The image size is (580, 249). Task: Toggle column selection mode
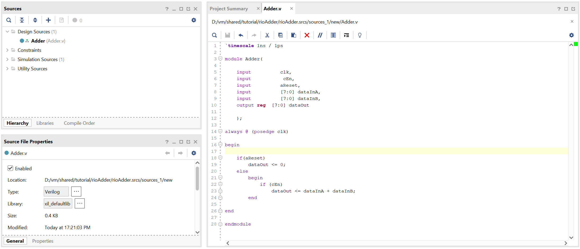click(333, 35)
